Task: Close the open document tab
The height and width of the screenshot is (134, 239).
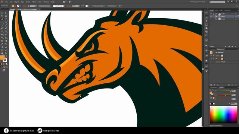Action: coord(39,9)
